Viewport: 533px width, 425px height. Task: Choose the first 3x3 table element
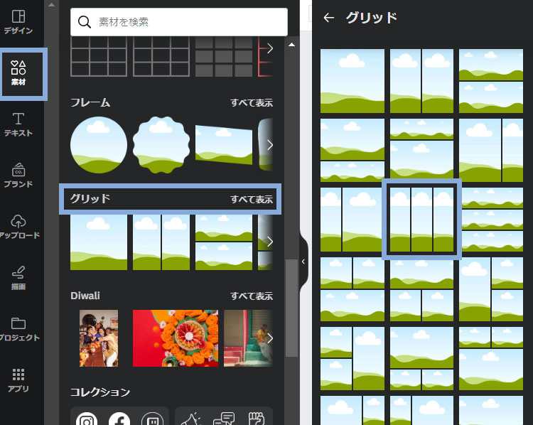[99, 56]
